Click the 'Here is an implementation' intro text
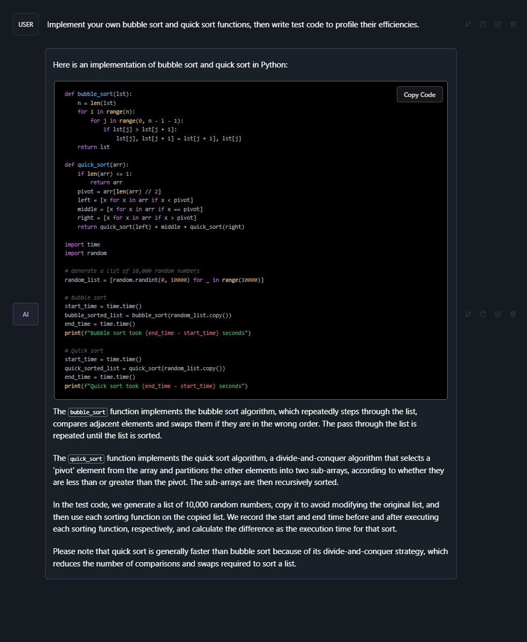The height and width of the screenshot is (642, 527). point(170,65)
